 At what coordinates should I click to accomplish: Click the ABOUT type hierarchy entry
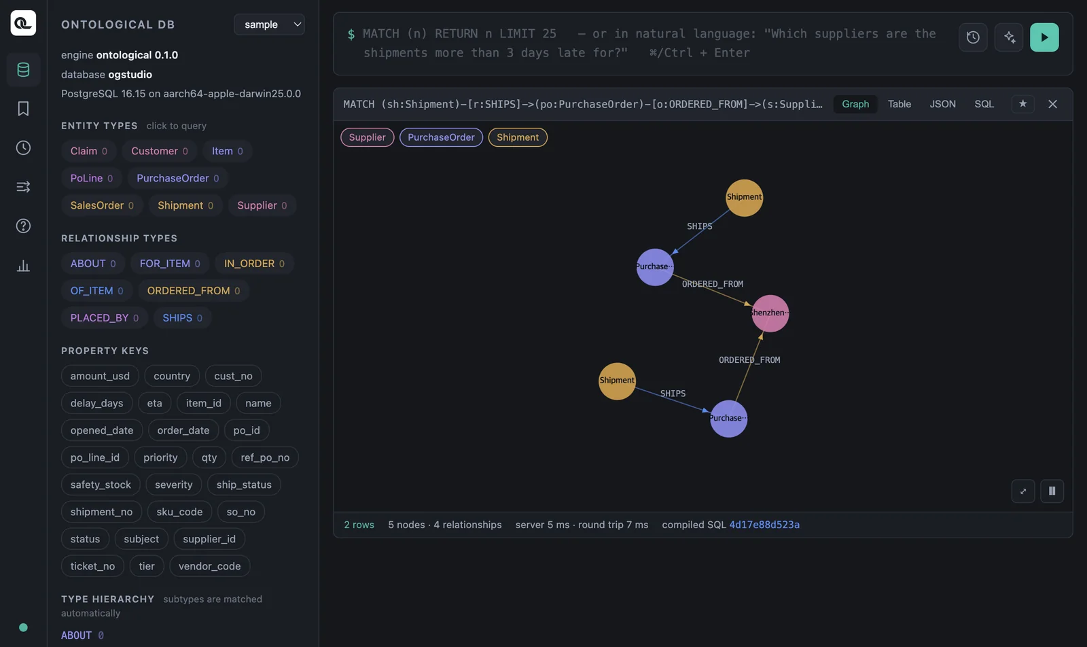pyautogui.click(x=82, y=635)
